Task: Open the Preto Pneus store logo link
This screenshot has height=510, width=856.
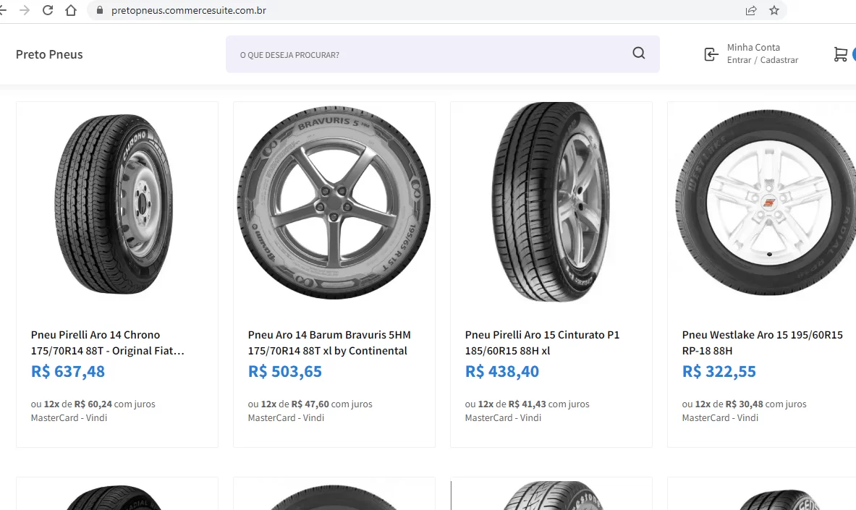Action: (x=49, y=54)
